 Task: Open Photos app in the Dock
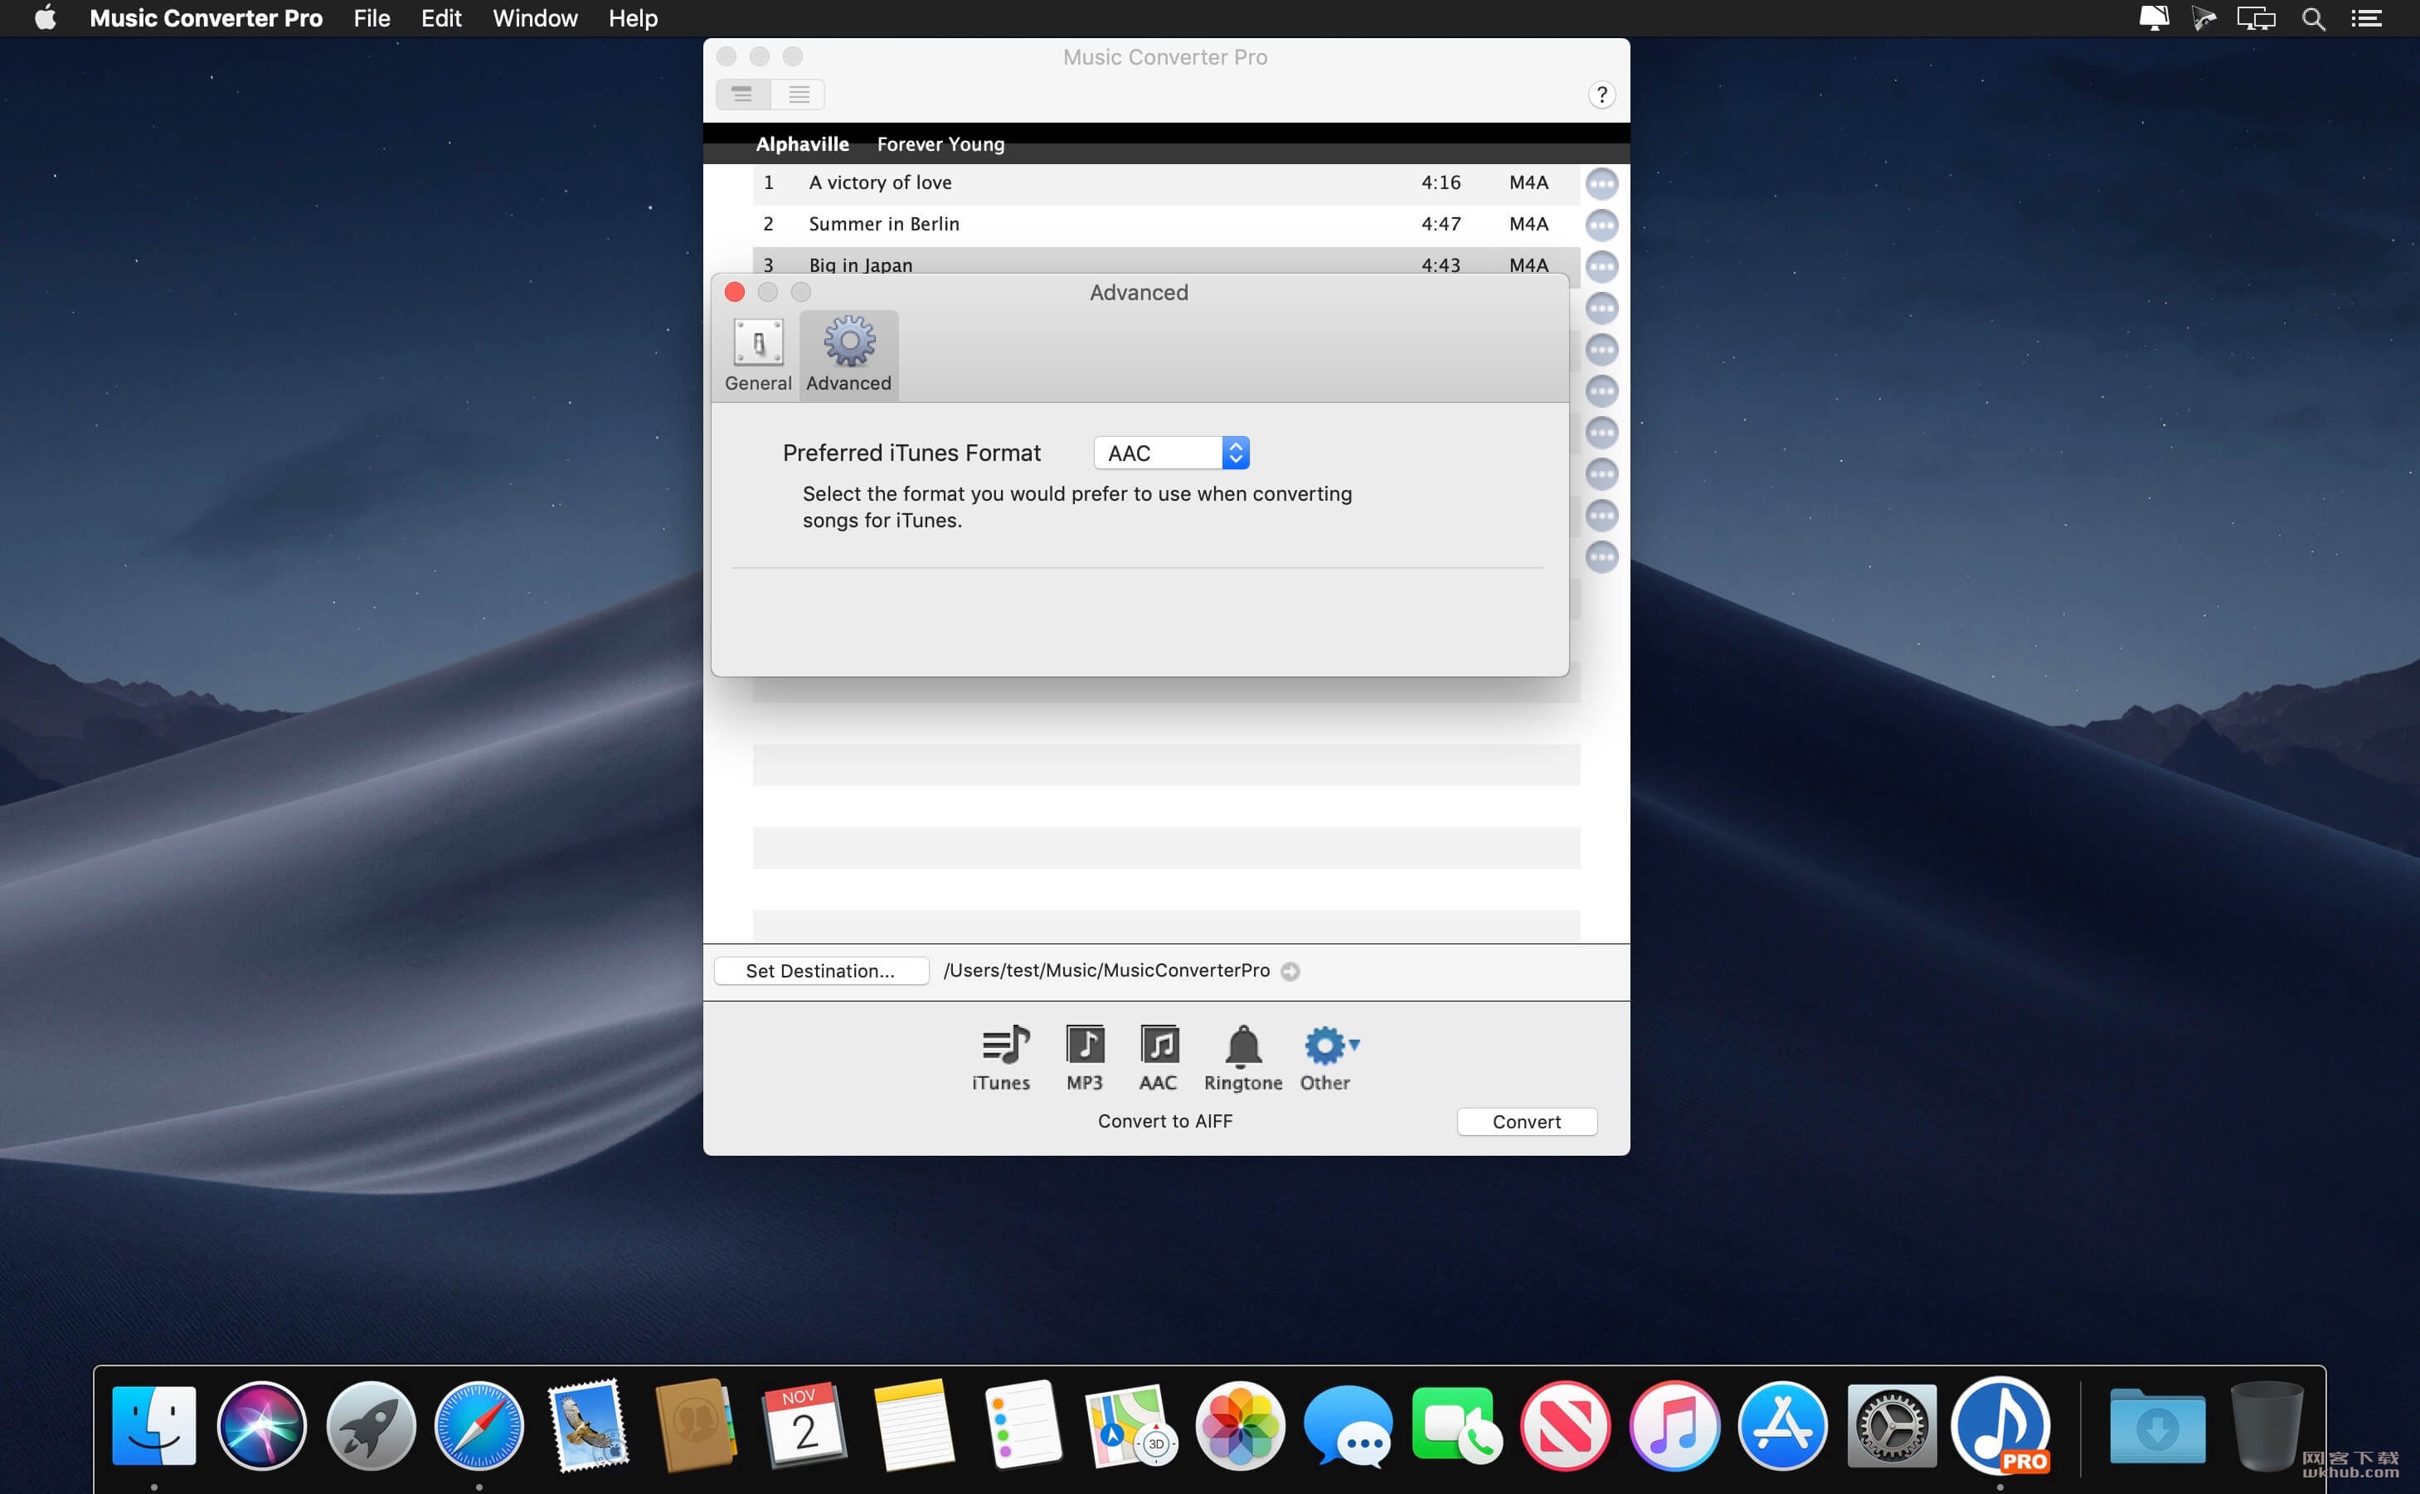click(1239, 1425)
